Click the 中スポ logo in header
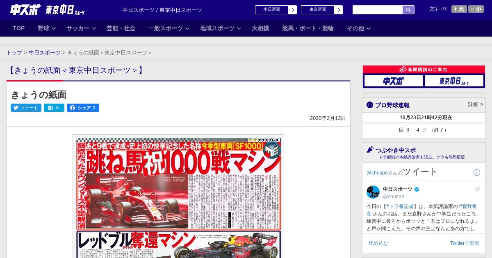This screenshot has width=492, height=258. coord(25,9)
